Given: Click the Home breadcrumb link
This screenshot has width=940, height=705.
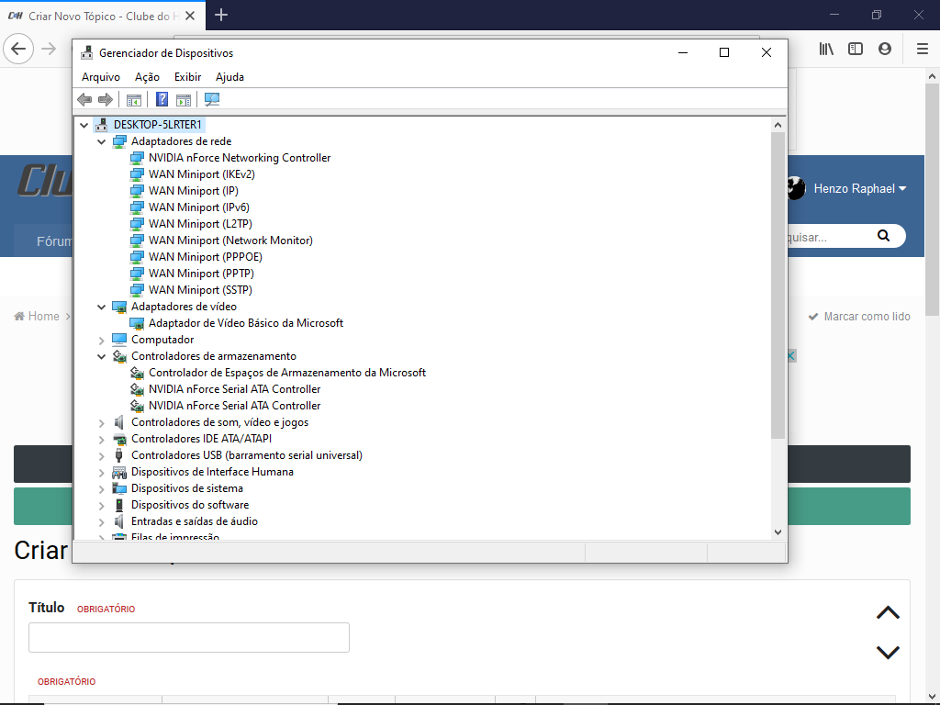Looking at the screenshot, I should click(37, 317).
